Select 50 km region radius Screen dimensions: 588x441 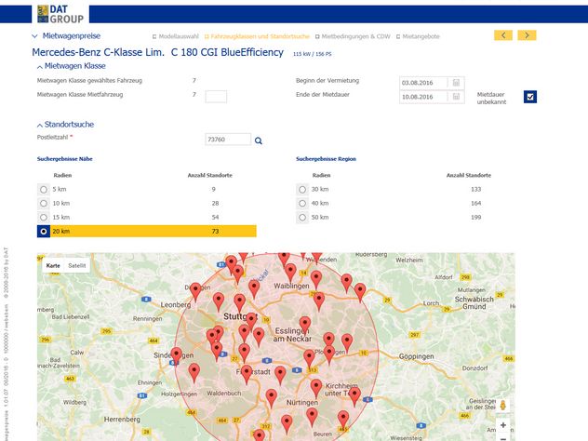coord(302,218)
